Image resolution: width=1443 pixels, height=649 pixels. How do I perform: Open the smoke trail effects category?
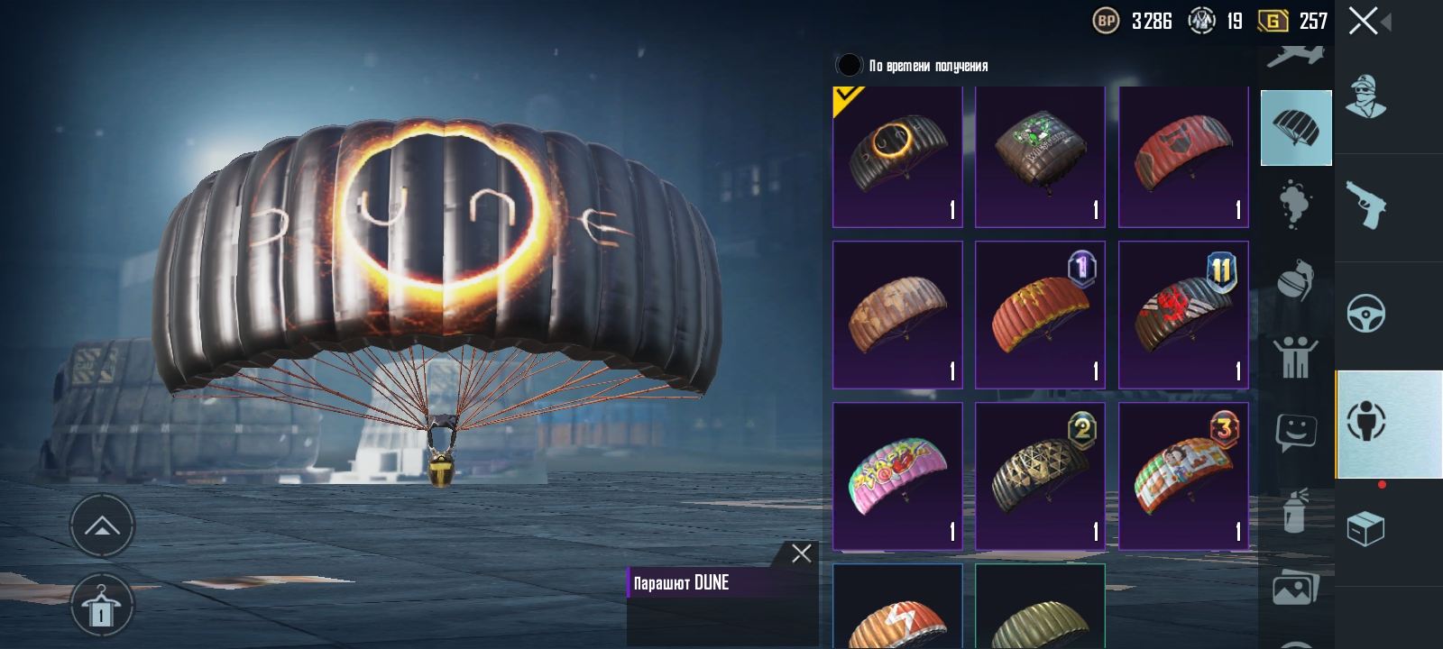click(1295, 203)
